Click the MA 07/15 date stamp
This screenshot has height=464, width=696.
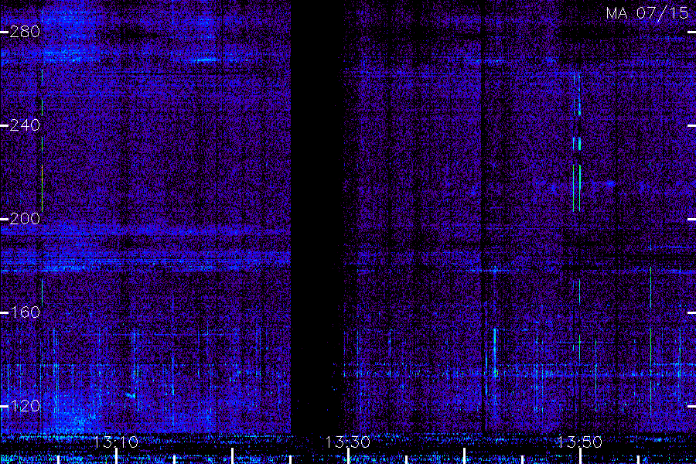647,13
